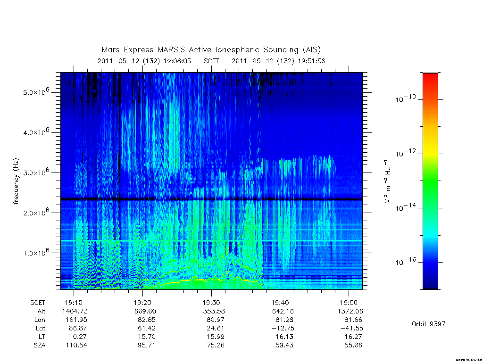Click the black horizontal band near 2.3 MHz

pyautogui.click(x=211, y=199)
